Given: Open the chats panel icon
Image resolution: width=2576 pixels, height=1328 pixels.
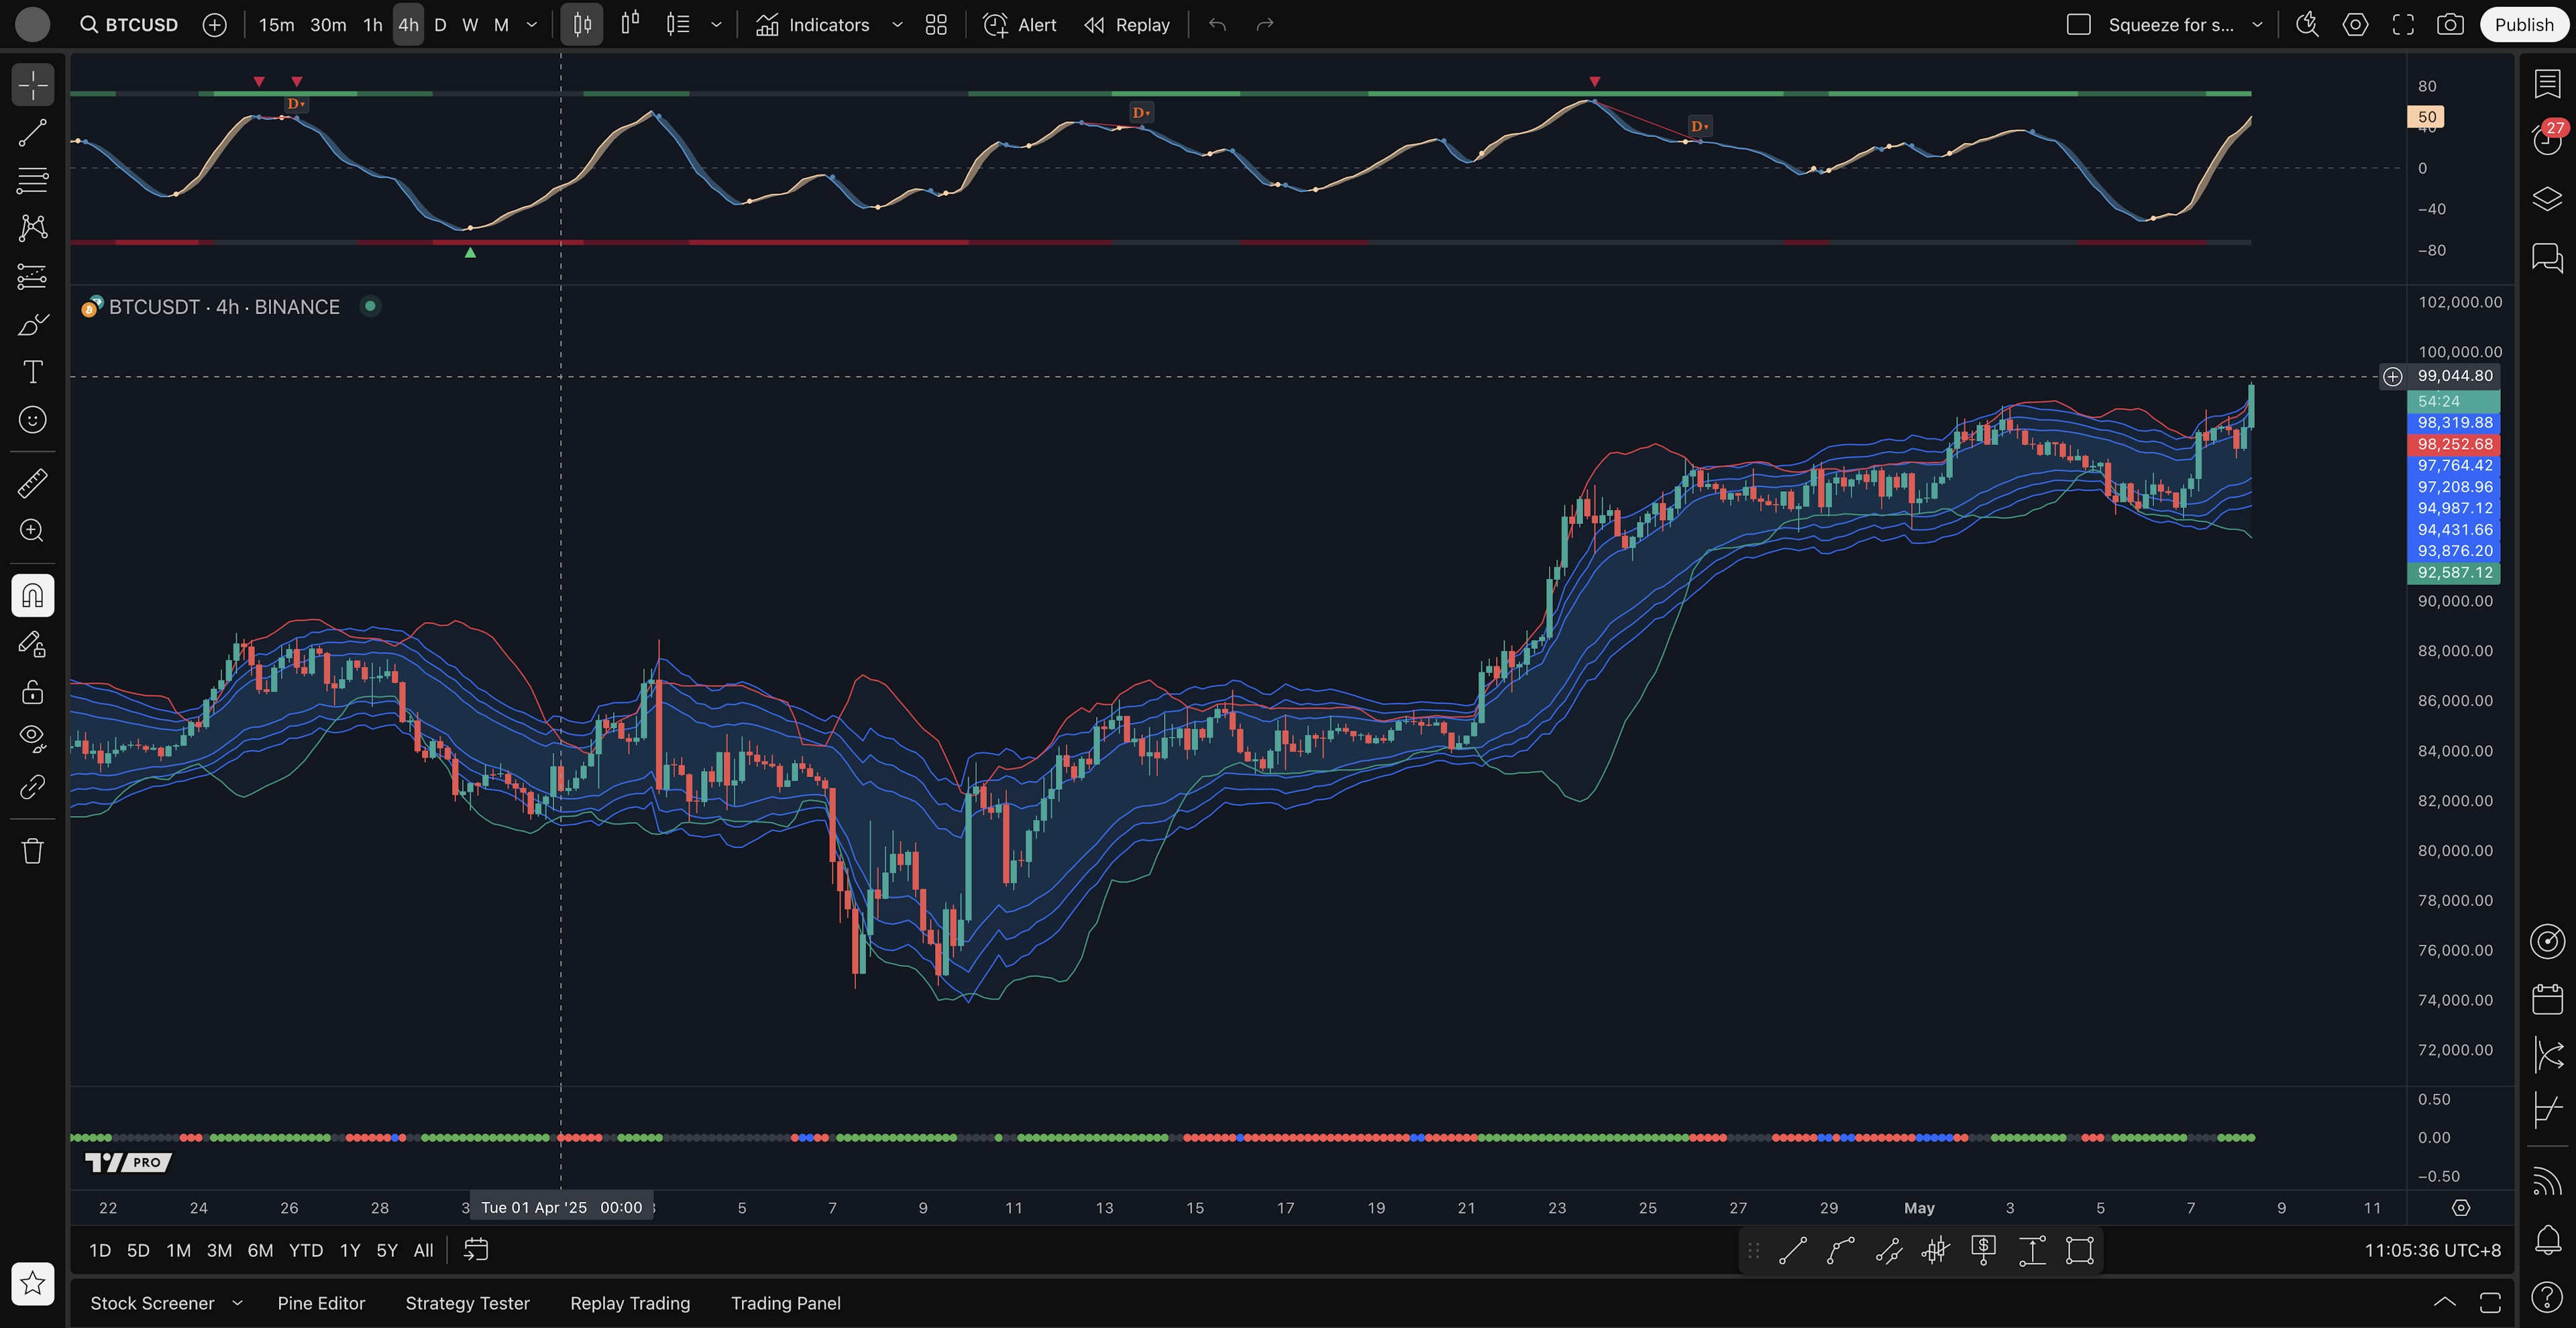Looking at the screenshot, I should pos(2547,257).
